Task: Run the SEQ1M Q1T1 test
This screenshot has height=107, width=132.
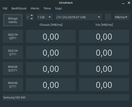Action: (13, 53)
